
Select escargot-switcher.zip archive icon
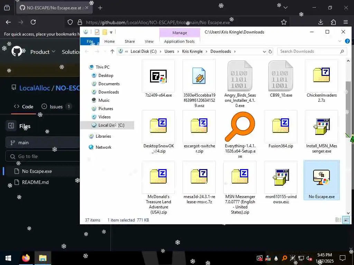point(199,126)
